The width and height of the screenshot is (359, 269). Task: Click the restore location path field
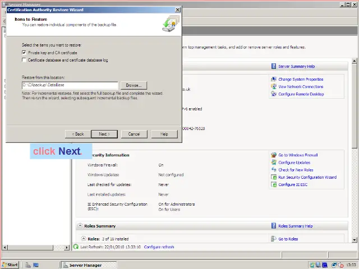click(x=70, y=85)
